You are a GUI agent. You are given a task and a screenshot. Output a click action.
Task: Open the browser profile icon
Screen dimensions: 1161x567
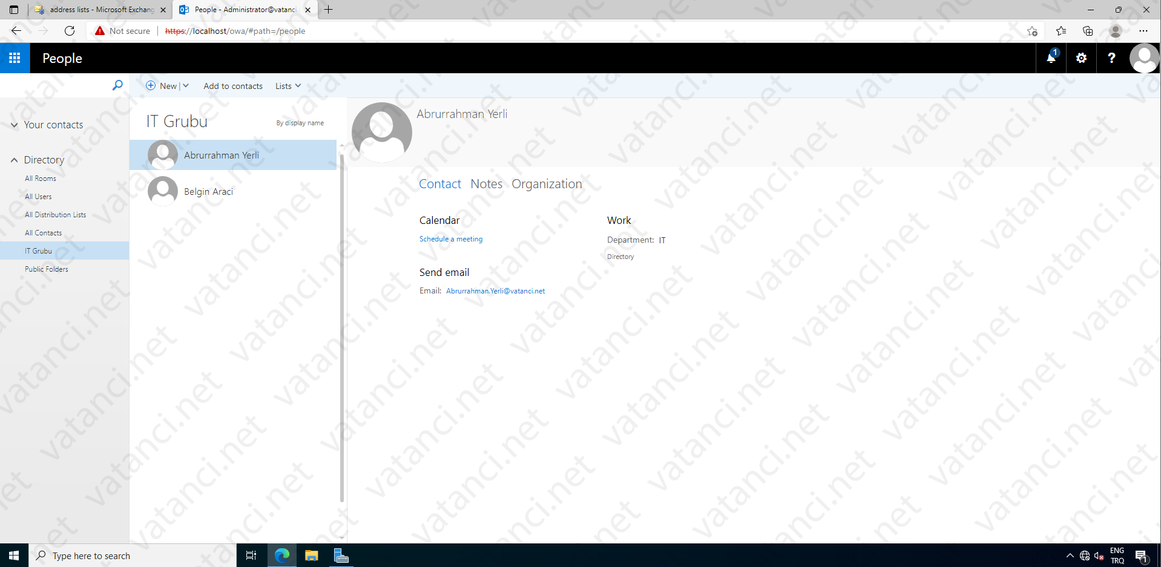pyautogui.click(x=1116, y=31)
